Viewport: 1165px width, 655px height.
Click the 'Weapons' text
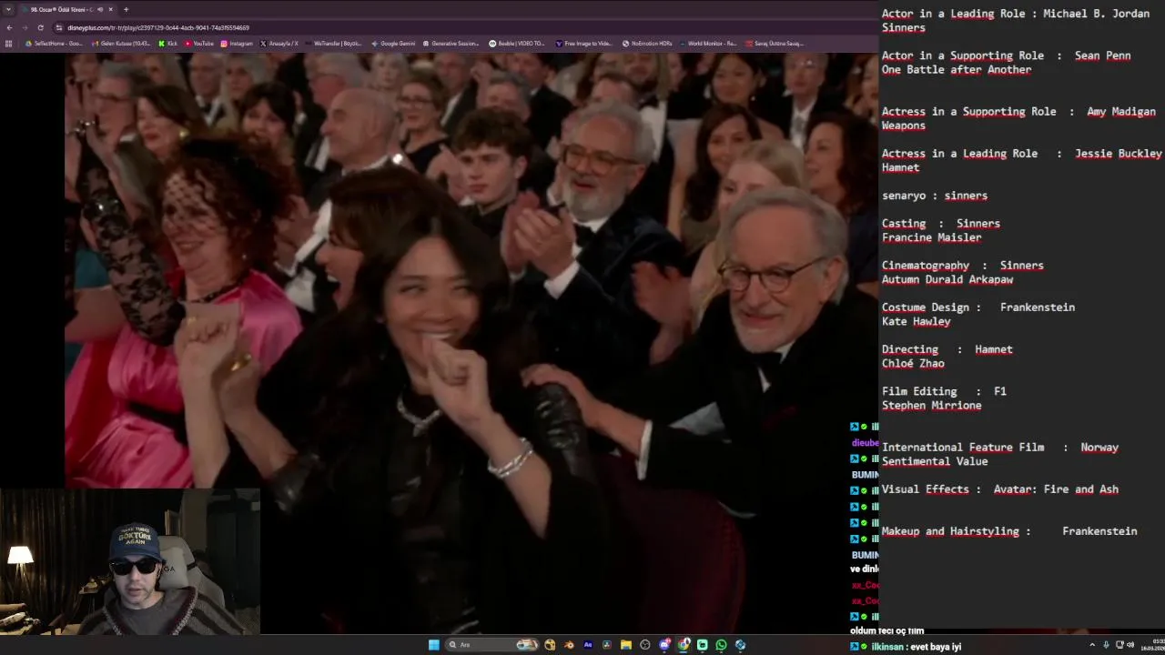(903, 126)
